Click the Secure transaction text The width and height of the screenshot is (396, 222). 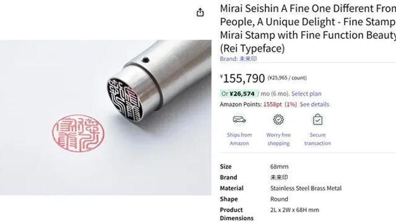click(317, 139)
